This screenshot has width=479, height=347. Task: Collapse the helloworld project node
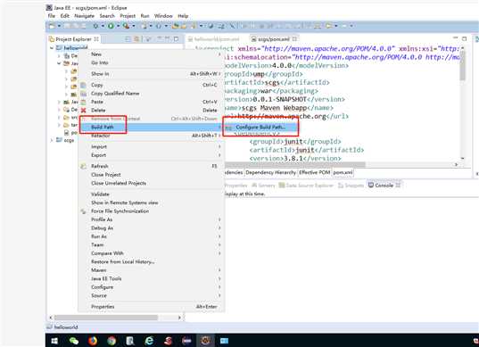52,47
